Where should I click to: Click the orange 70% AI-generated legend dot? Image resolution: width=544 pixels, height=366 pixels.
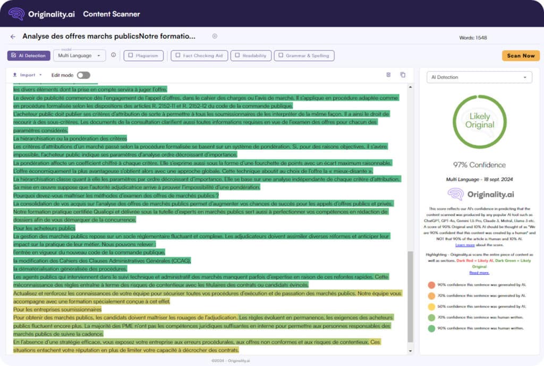(x=431, y=295)
